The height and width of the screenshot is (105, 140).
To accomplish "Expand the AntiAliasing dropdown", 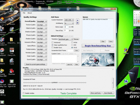I will coord(69,23).
